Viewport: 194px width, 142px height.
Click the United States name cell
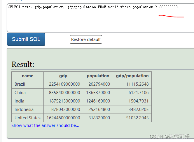(27, 118)
